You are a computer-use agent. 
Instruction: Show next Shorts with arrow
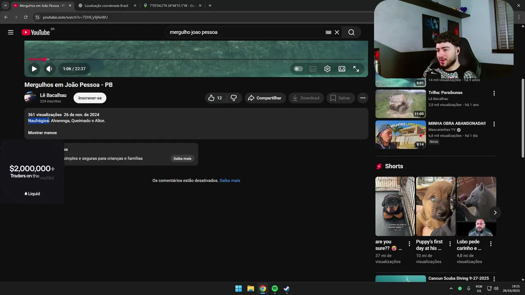(x=495, y=213)
